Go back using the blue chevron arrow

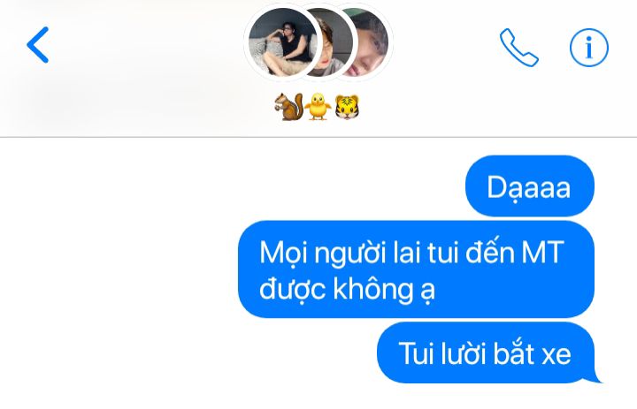pos(37,45)
